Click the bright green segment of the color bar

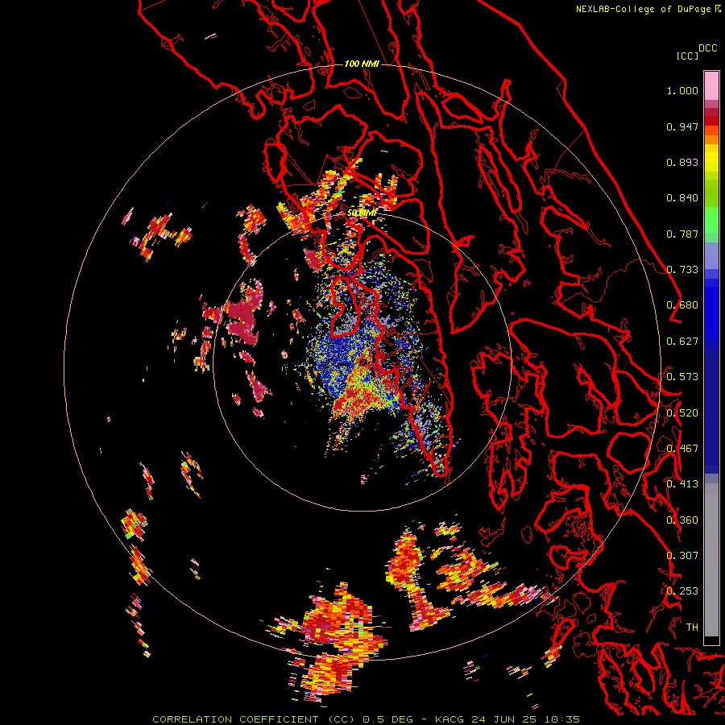click(711, 220)
